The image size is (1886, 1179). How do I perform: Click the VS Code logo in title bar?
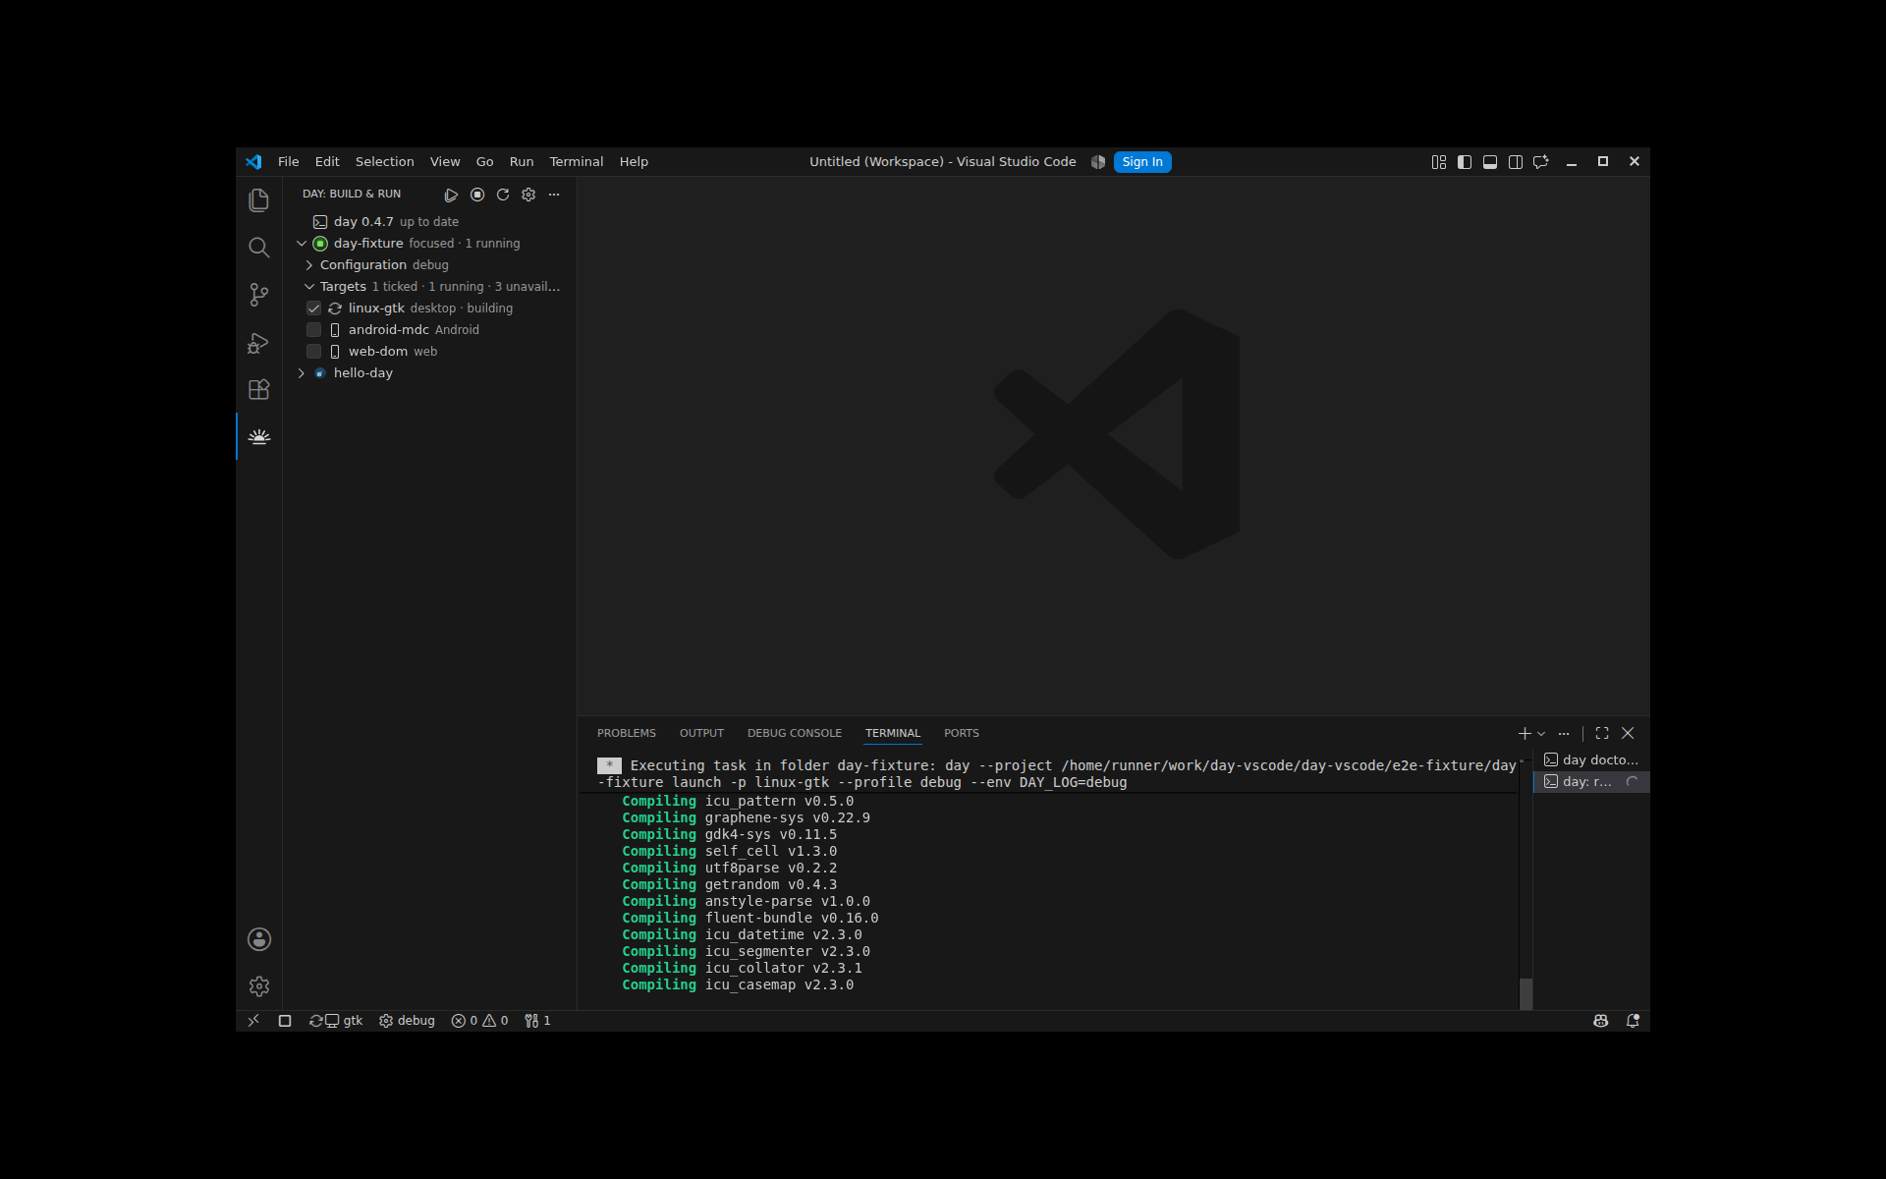point(253,162)
